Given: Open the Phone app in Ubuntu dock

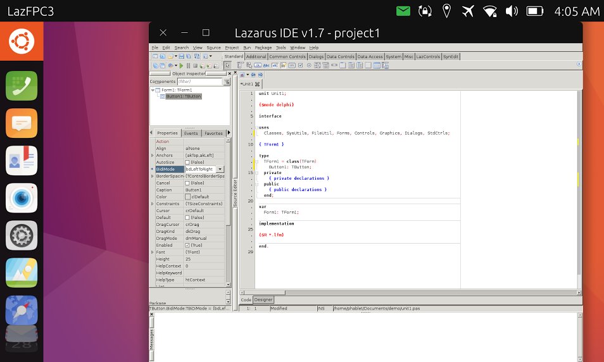Looking at the screenshot, I should tap(22, 85).
